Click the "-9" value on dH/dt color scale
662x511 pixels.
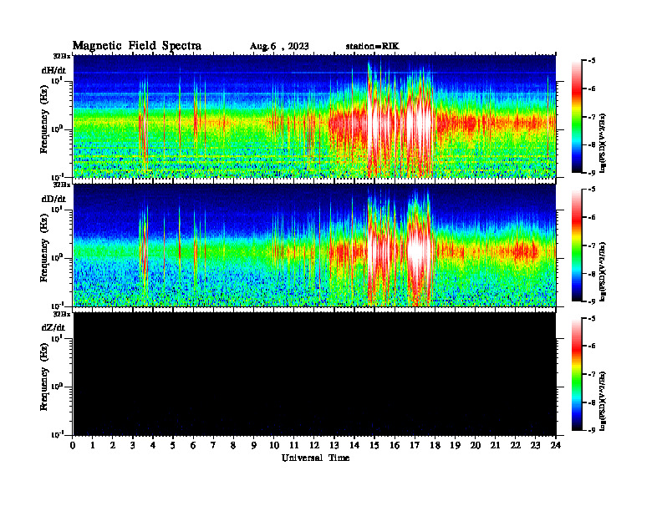[592, 173]
